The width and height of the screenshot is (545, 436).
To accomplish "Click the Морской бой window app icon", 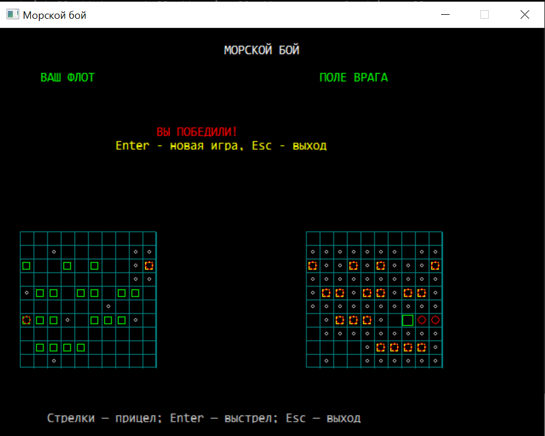I will coord(12,14).
